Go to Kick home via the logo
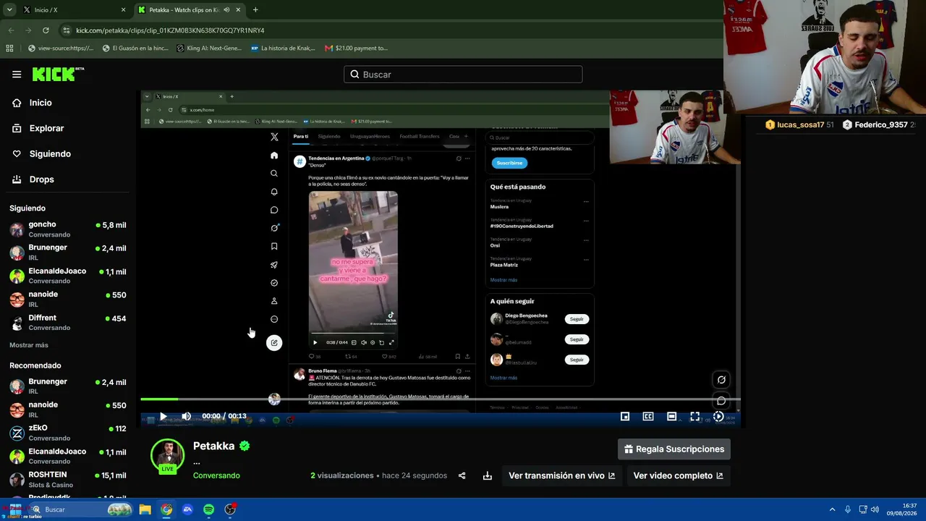This screenshot has height=521, width=926. click(58, 75)
